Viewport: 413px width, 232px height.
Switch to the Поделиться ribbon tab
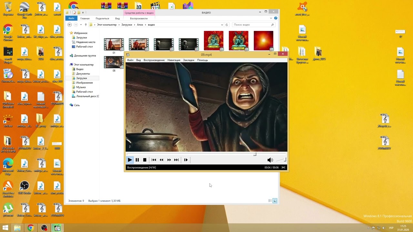click(x=102, y=19)
